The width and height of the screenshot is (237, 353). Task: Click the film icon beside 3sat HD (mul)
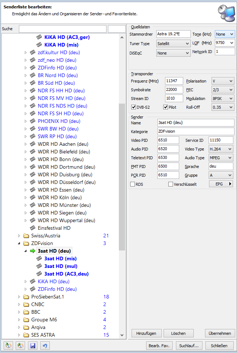pyautogui.click(x=39, y=266)
